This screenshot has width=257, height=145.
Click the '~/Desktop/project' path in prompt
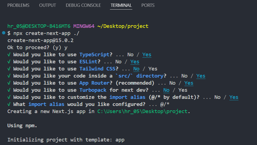pyautogui.click(x=123, y=26)
